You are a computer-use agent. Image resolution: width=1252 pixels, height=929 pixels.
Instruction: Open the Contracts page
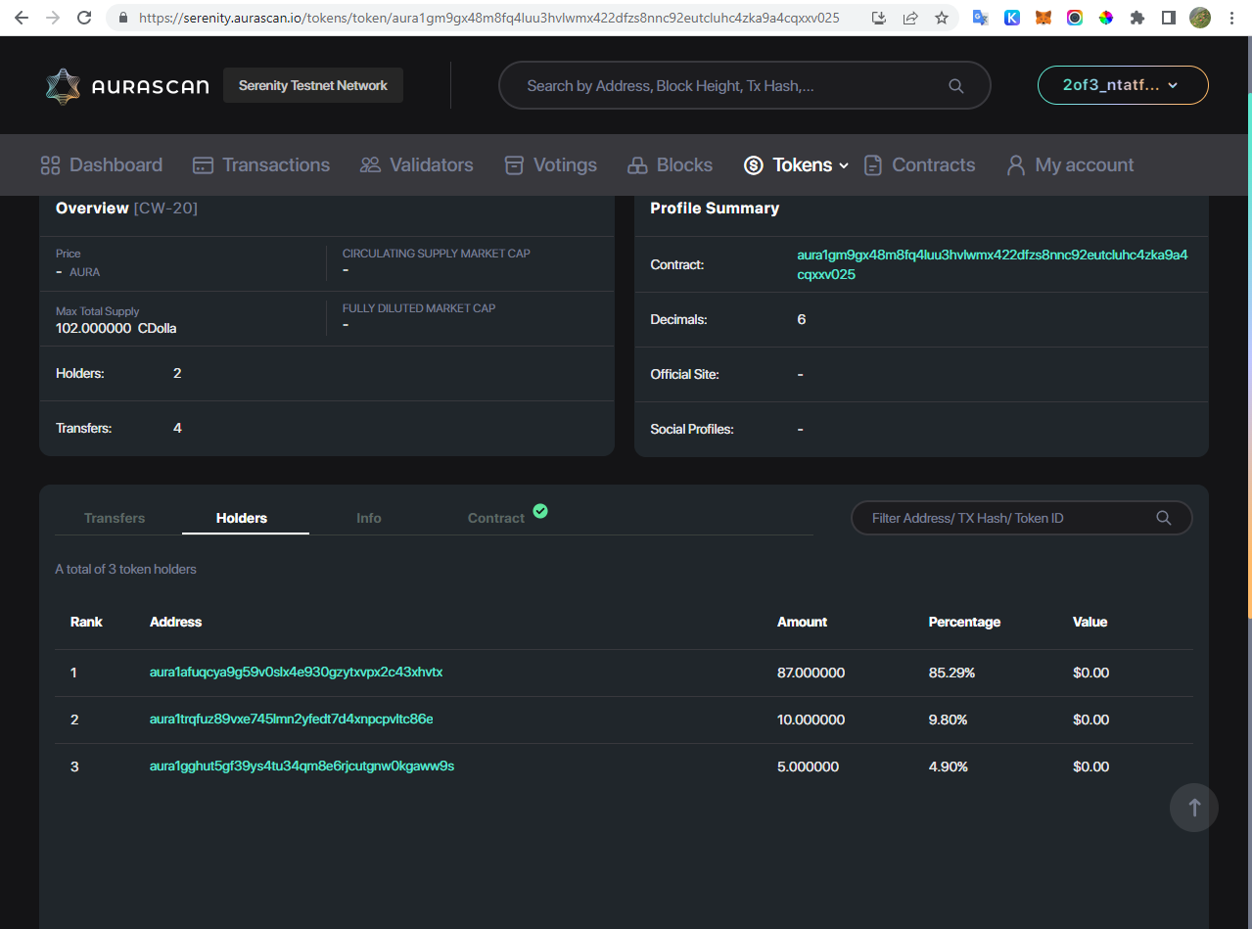click(919, 164)
